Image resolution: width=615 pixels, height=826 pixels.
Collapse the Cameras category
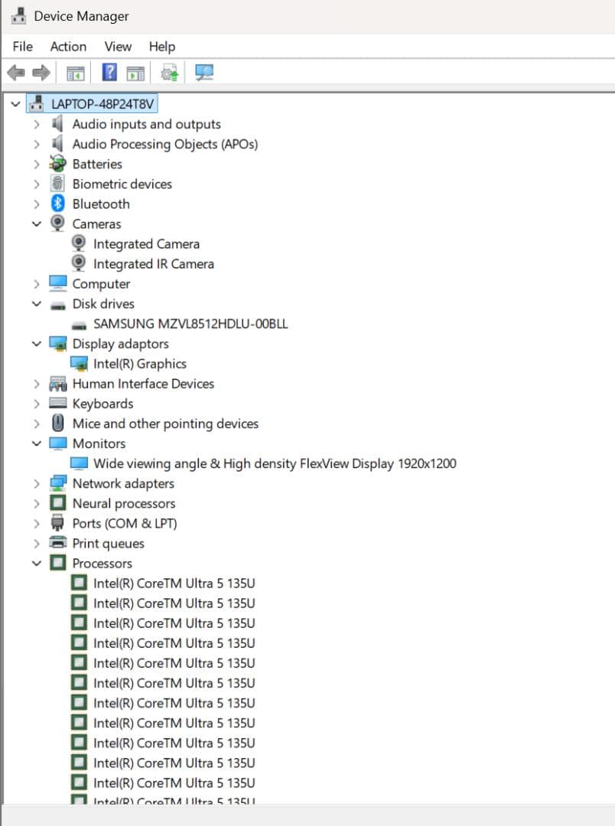click(36, 224)
